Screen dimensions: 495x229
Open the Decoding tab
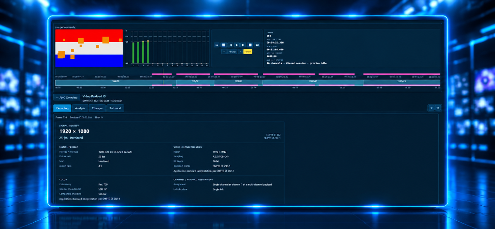pos(62,108)
